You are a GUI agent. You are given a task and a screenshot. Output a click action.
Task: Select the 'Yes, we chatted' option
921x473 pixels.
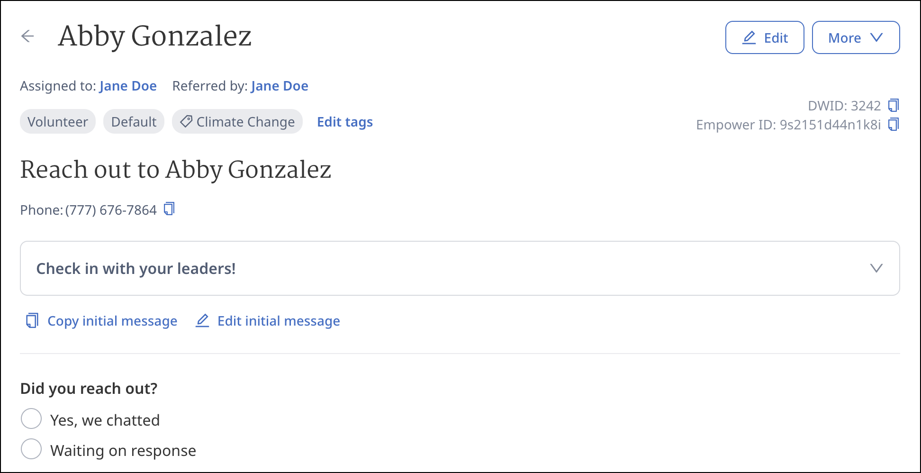(x=31, y=419)
